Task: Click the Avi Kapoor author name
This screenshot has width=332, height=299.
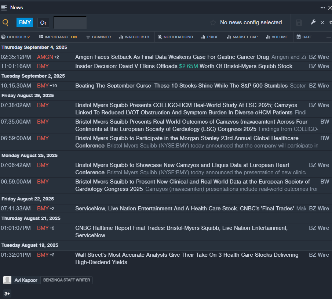Action: click(26, 280)
